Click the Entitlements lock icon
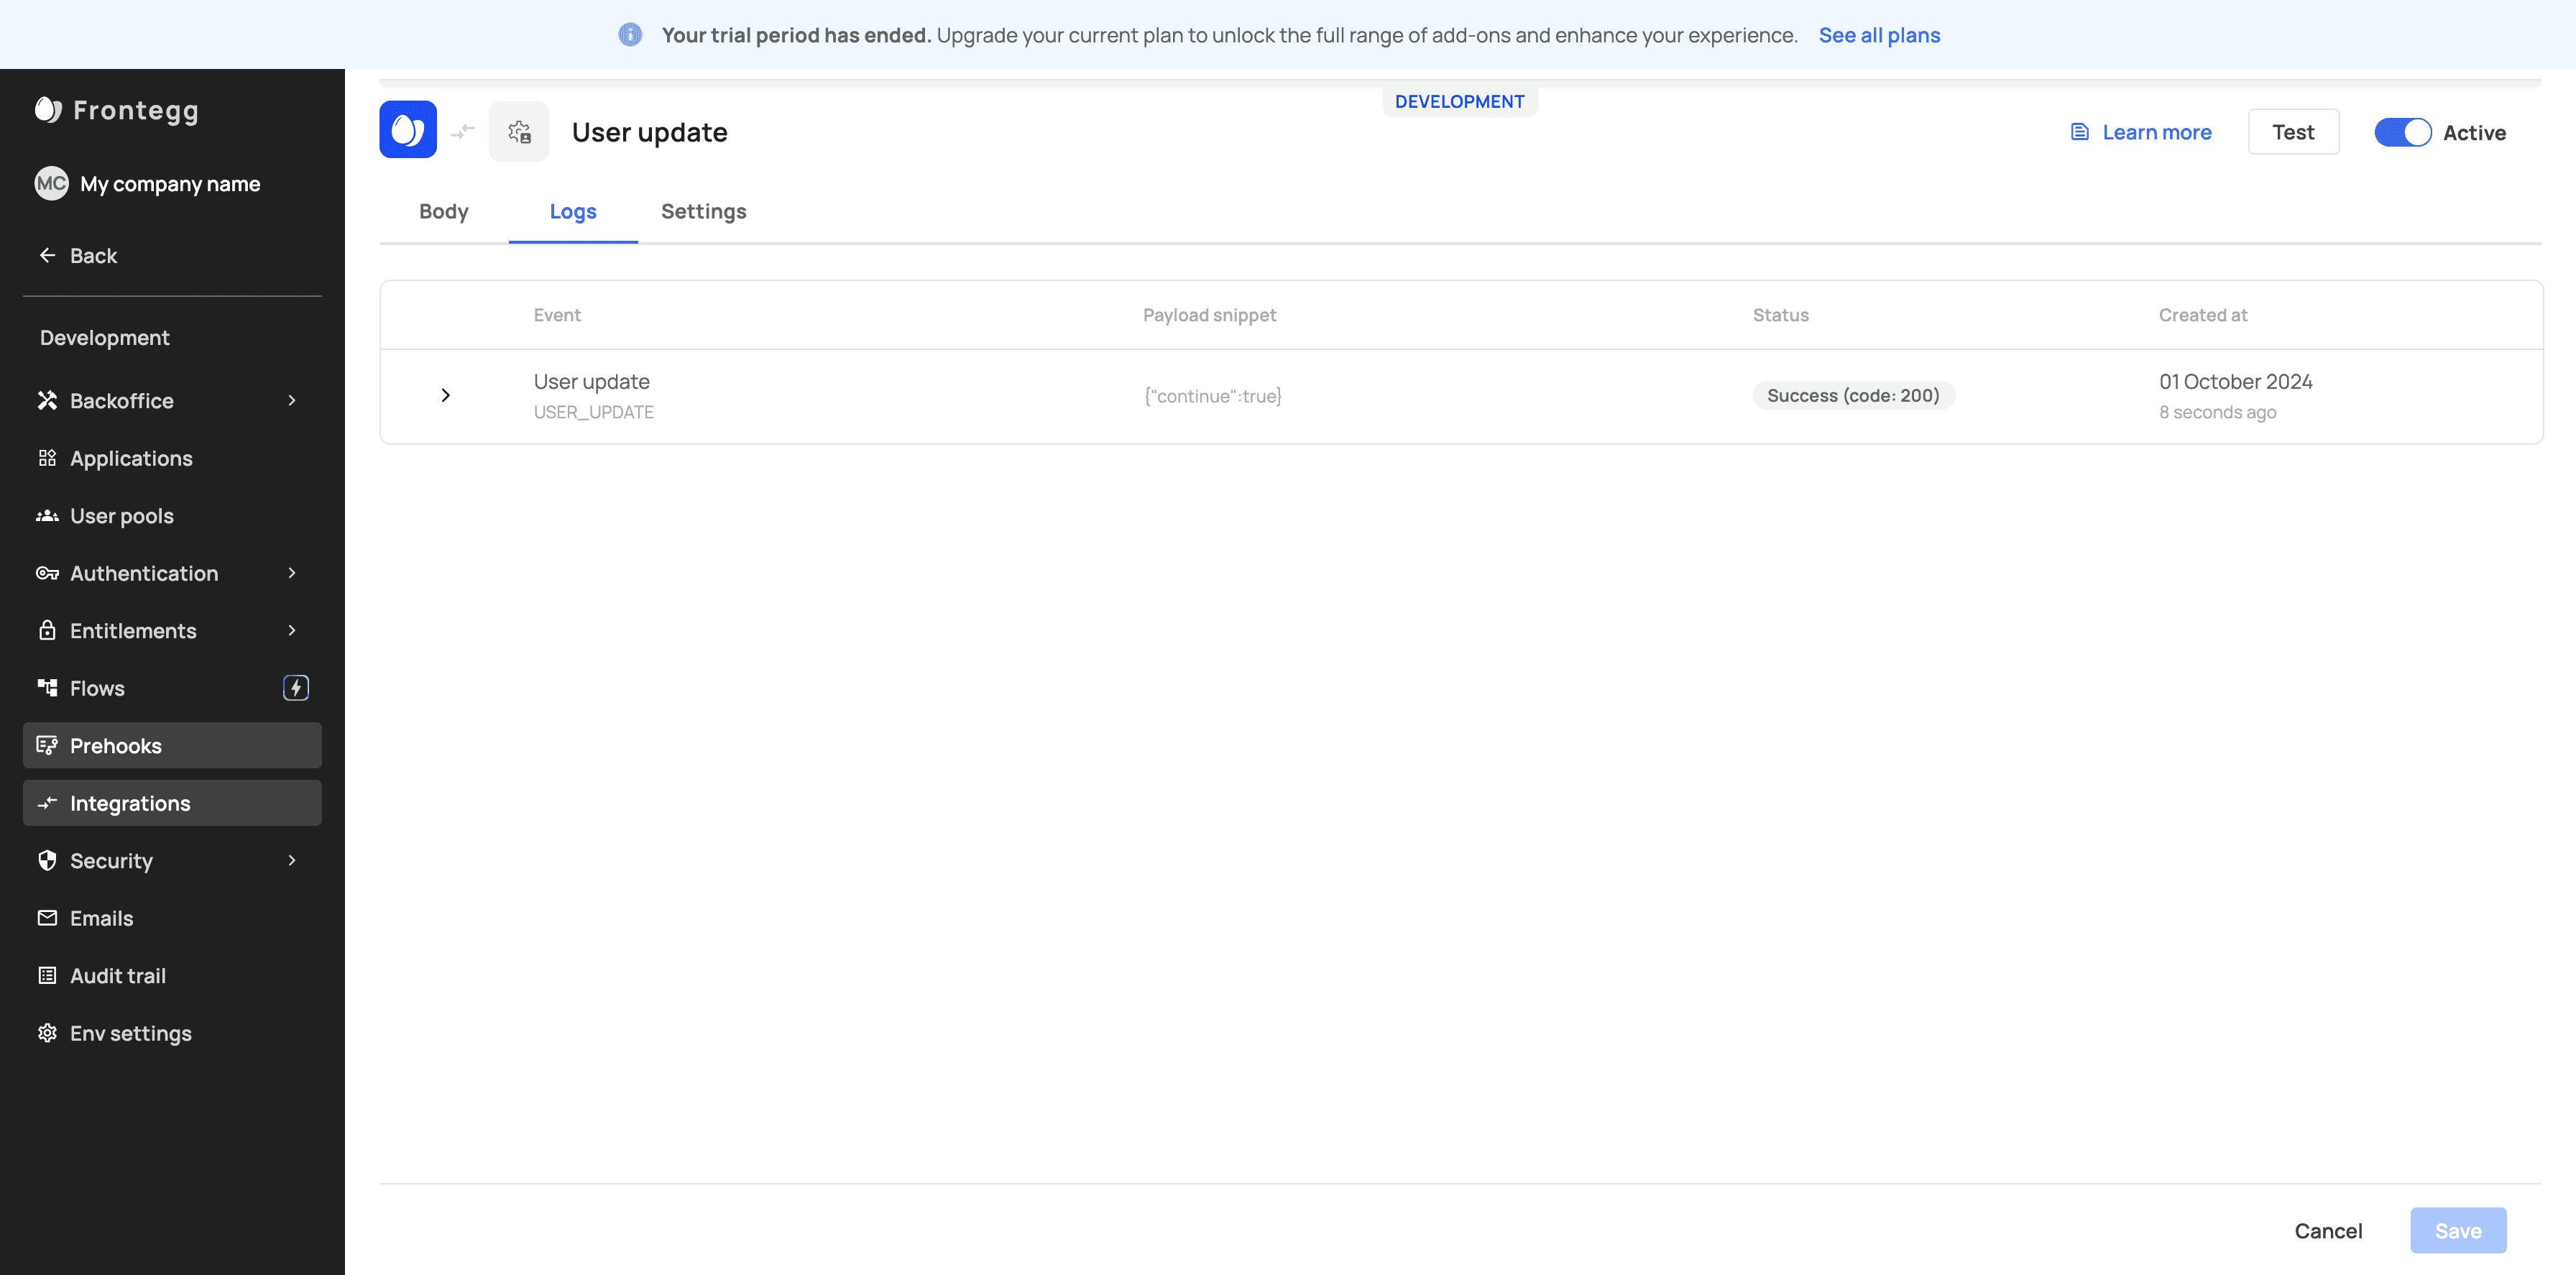The height and width of the screenshot is (1275, 2576). pos(47,630)
